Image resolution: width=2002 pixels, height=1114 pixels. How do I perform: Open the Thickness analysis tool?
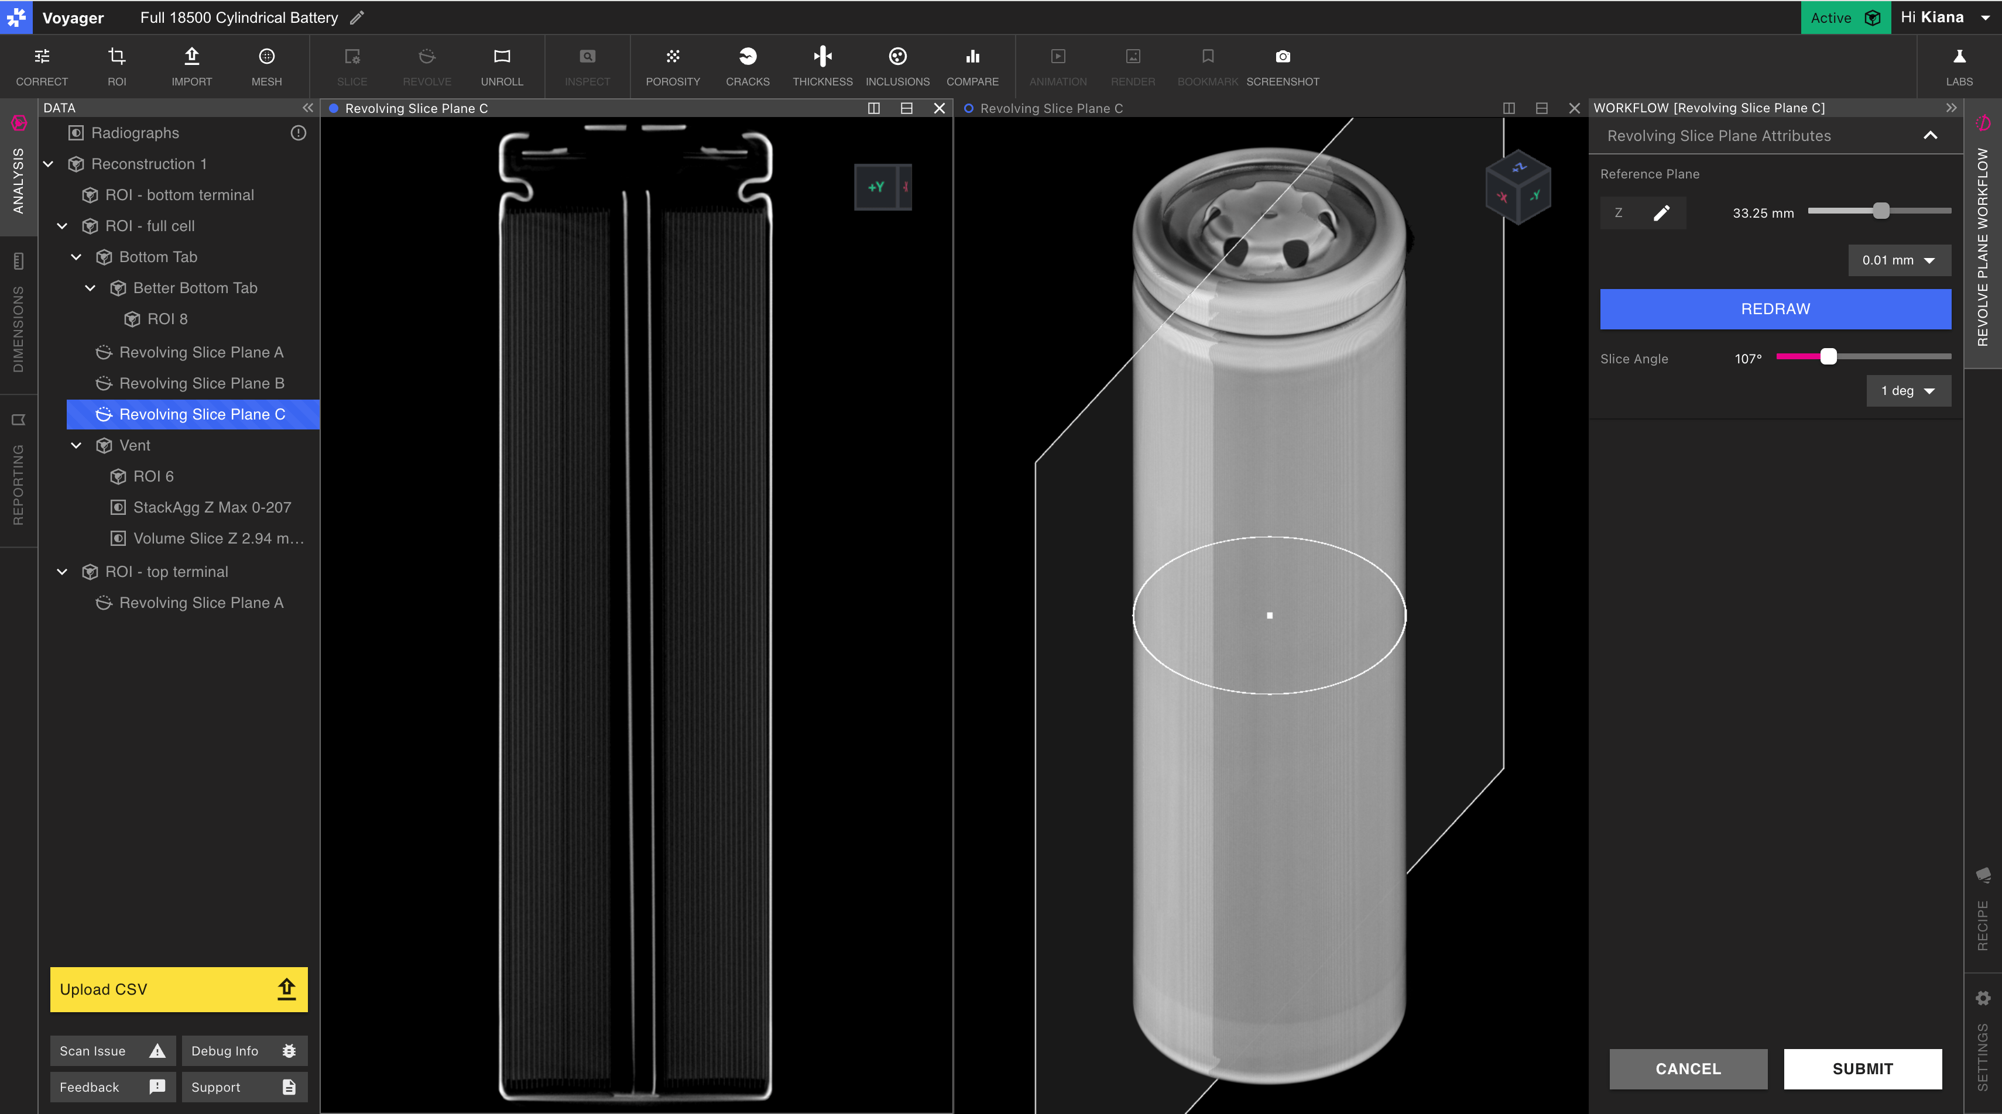click(x=822, y=66)
